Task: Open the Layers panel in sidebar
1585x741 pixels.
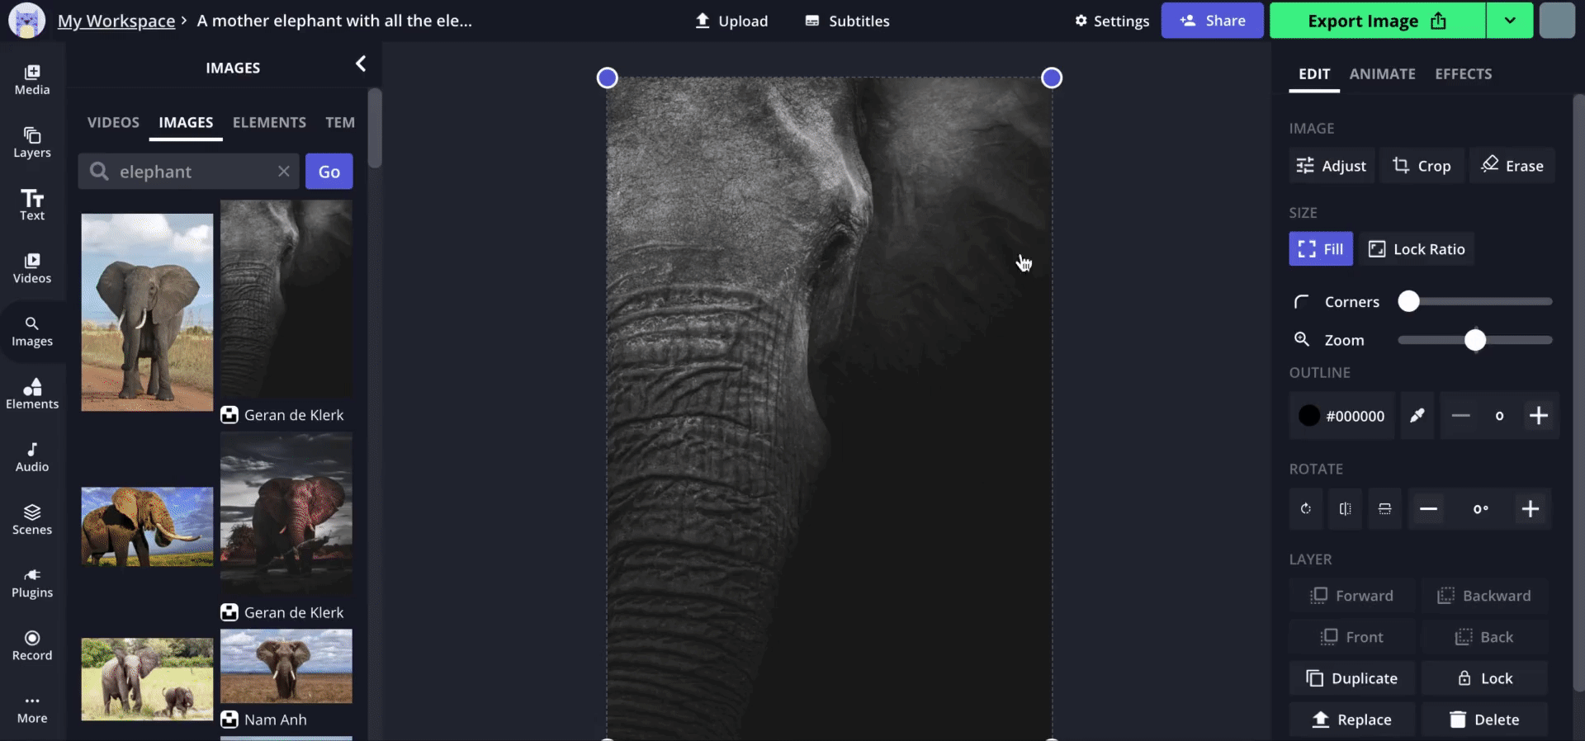Action: (x=32, y=142)
